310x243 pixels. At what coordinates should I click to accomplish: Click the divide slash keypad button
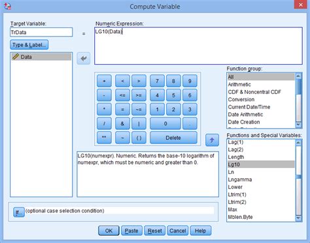click(104, 123)
